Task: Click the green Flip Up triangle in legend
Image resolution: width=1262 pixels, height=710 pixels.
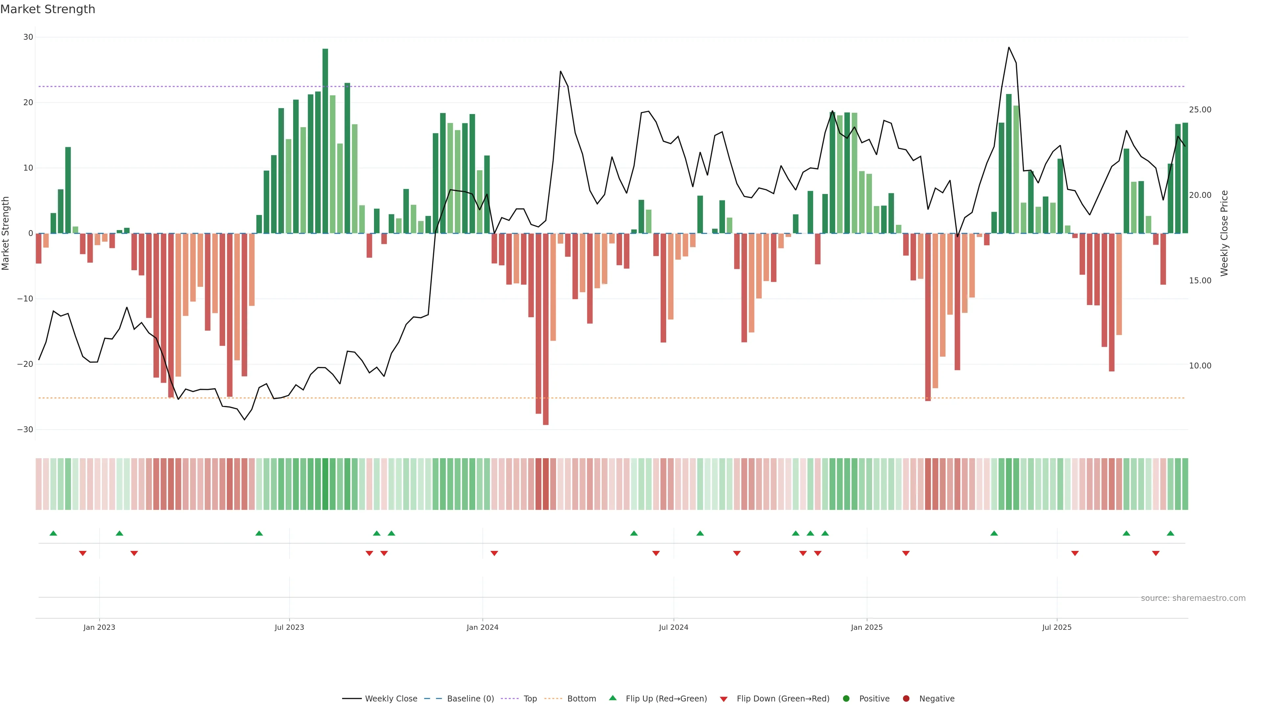Action: coord(612,698)
